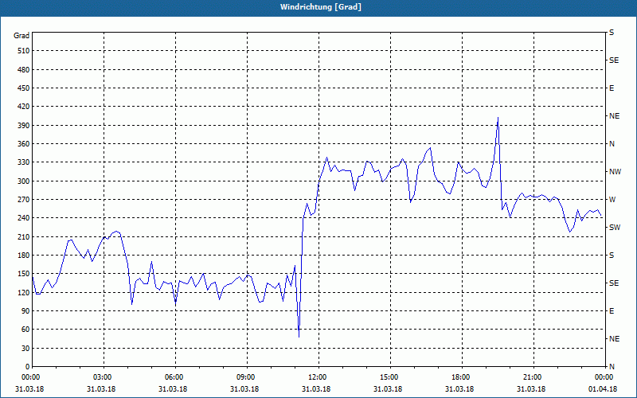Click the '240' y-axis value
Viewport: 637px width, 398px height.
pos(24,218)
